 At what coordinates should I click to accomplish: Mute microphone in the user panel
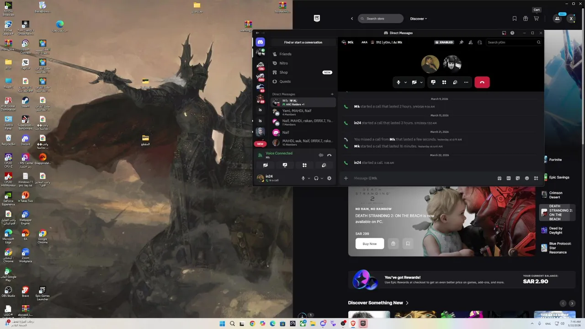[x=303, y=178]
